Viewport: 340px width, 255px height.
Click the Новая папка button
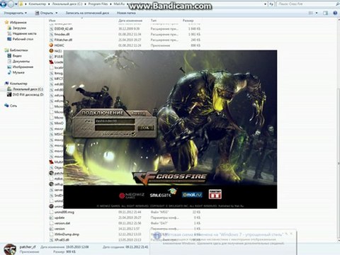(x=126, y=13)
